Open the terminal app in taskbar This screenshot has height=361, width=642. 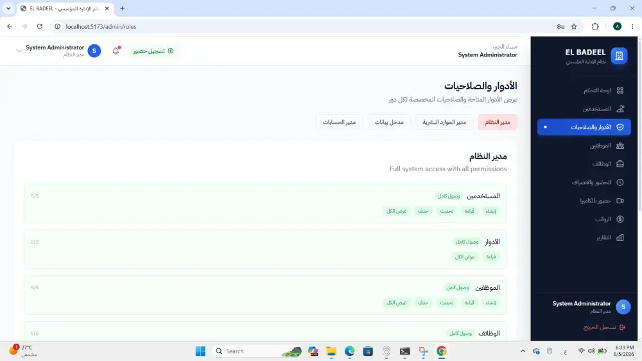click(405, 351)
